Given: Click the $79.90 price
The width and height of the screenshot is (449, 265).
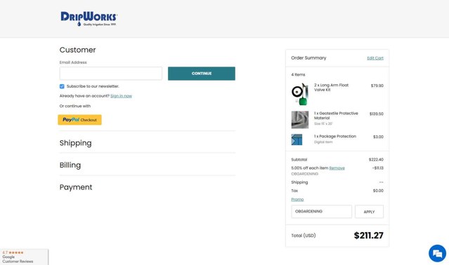Looking at the screenshot, I should (x=377, y=86).
